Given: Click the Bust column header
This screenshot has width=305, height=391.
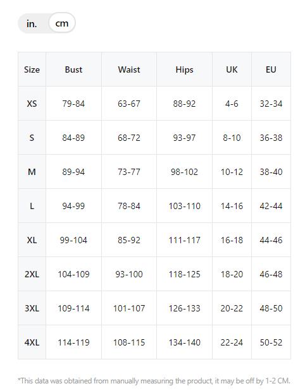Looking at the screenshot, I should (x=73, y=69).
